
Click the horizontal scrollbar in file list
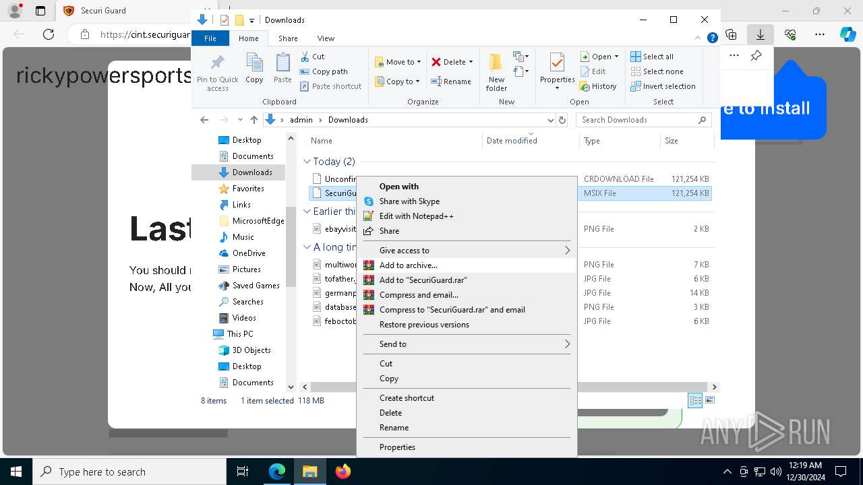(x=509, y=387)
